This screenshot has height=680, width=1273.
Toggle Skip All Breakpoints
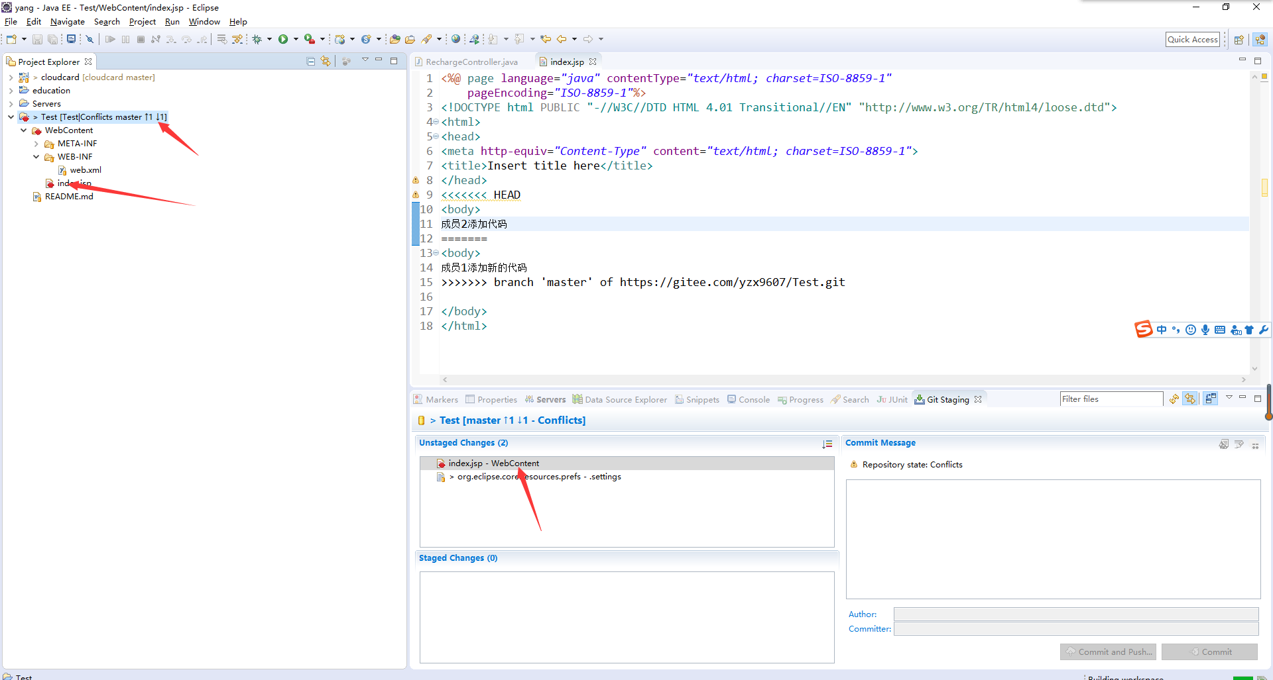(x=90, y=39)
